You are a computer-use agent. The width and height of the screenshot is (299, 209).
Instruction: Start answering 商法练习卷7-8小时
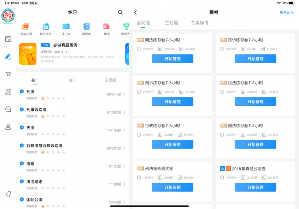point(172,59)
